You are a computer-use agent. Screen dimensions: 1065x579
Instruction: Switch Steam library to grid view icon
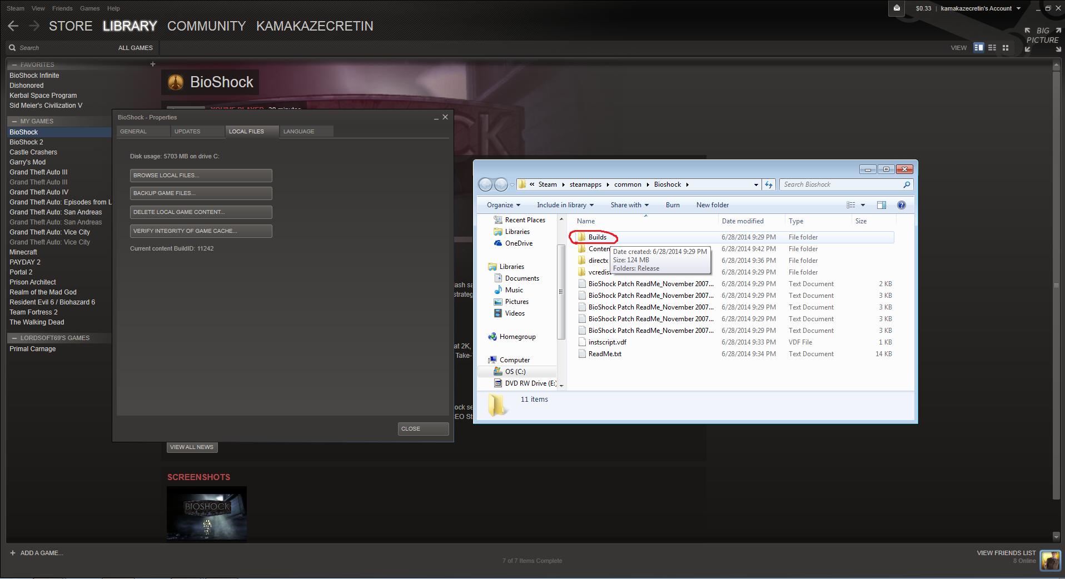tap(1006, 48)
